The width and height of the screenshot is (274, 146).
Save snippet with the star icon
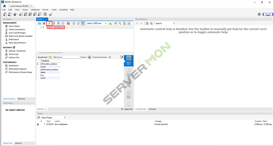coord(110,23)
